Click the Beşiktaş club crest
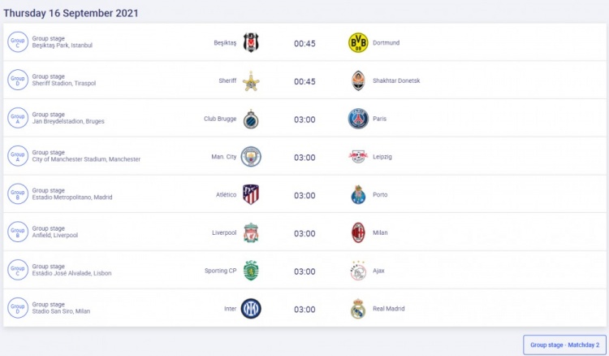The height and width of the screenshot is (356, 609). pos(251,43)
